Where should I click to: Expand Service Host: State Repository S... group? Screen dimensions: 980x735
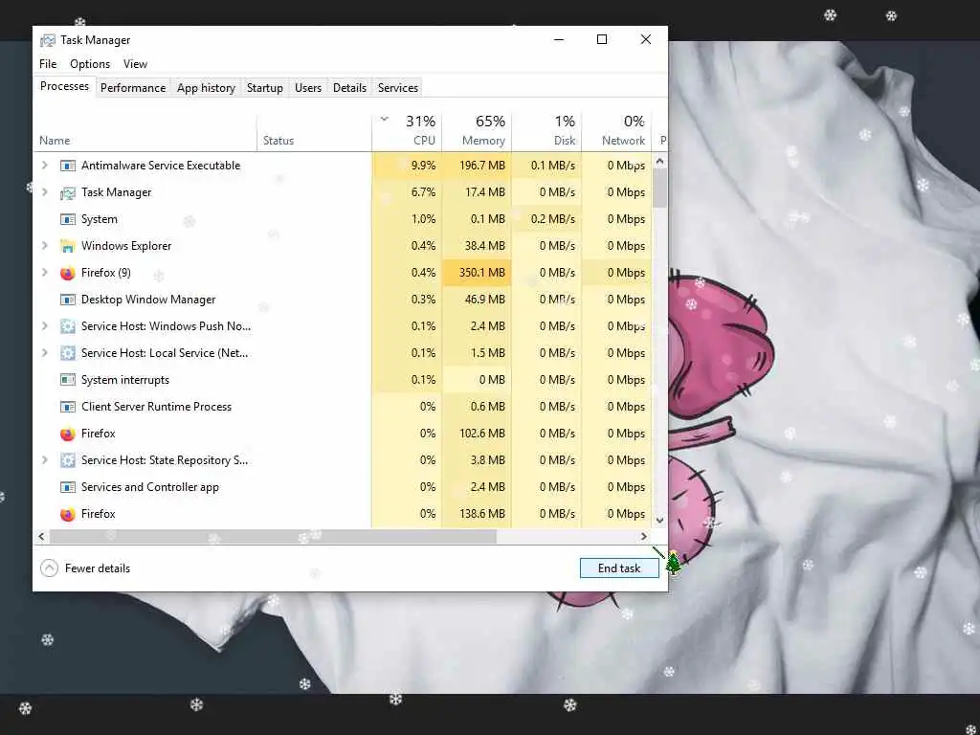point(44,460)
